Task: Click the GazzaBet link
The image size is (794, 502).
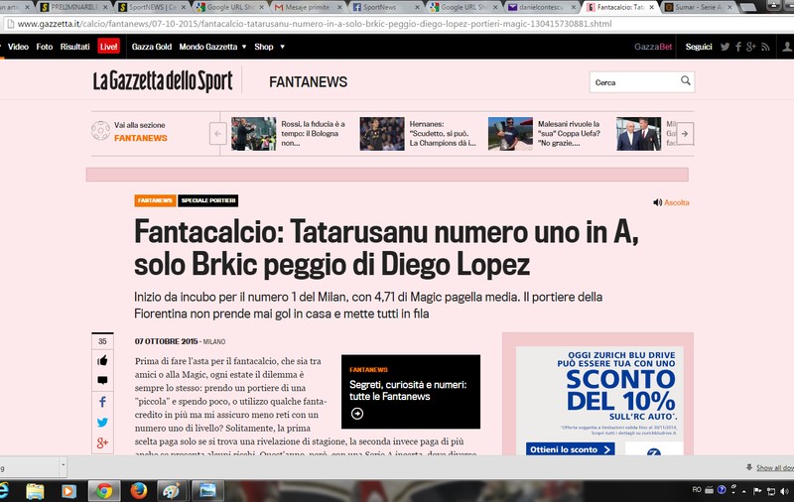Action: tap(653, 47)
